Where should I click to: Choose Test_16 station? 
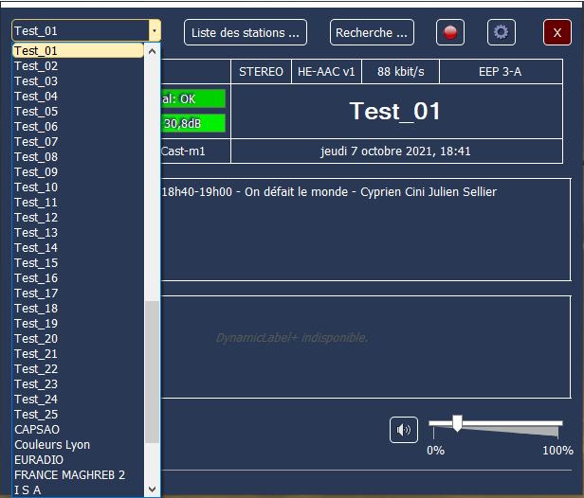(x=78, y=277)
